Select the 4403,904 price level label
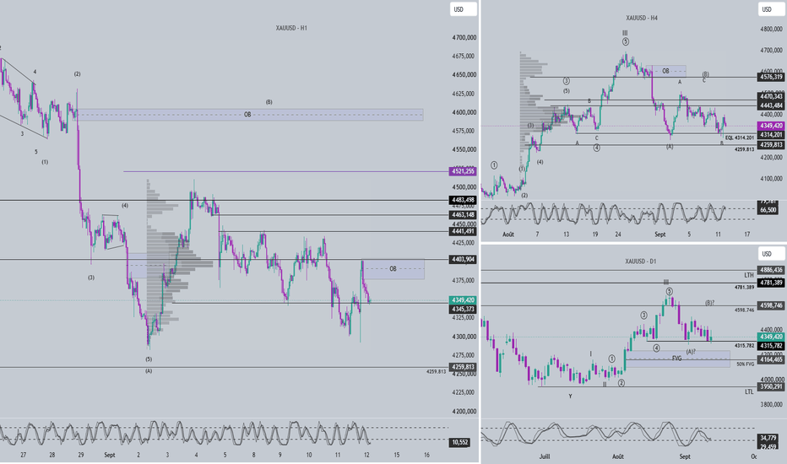787x464 pixels. click(x=463, y=259)
